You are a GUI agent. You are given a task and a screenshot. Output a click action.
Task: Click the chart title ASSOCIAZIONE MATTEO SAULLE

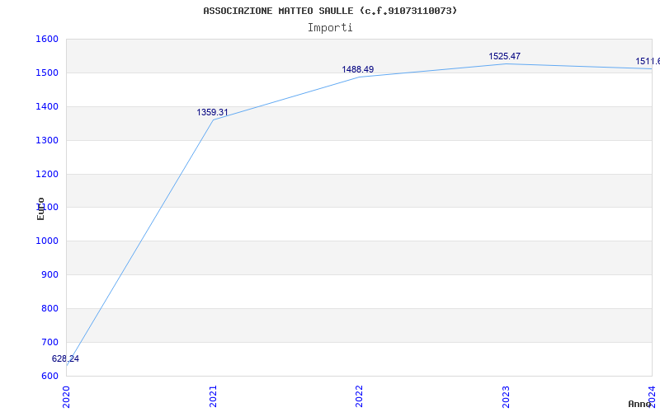coord(330,11)
